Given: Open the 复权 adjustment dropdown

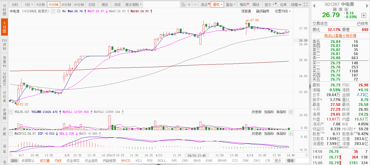Looking at the screenshot, I should [x=217, y=5].
